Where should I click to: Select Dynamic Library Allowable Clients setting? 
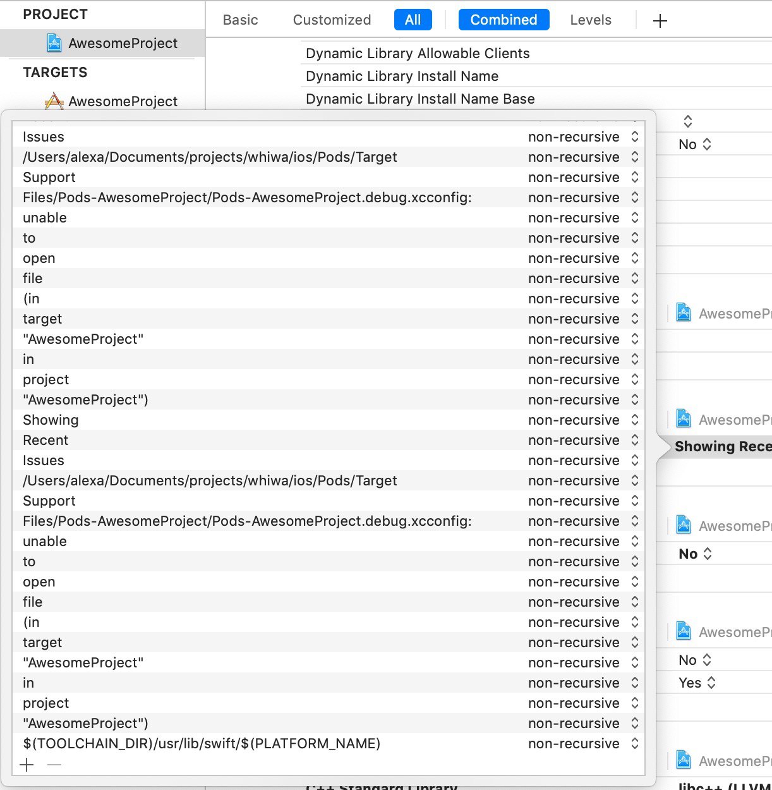pyautogui.click(x=418, y=53)
